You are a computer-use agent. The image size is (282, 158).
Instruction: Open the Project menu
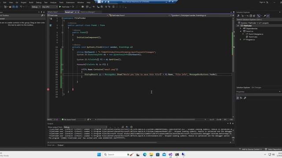[x=23, y=3]
